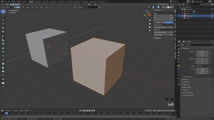Image resolution: width=214 pixels, height=120 pixels.
Task: Expand the Instancing panel
Action: pos(186,85)
